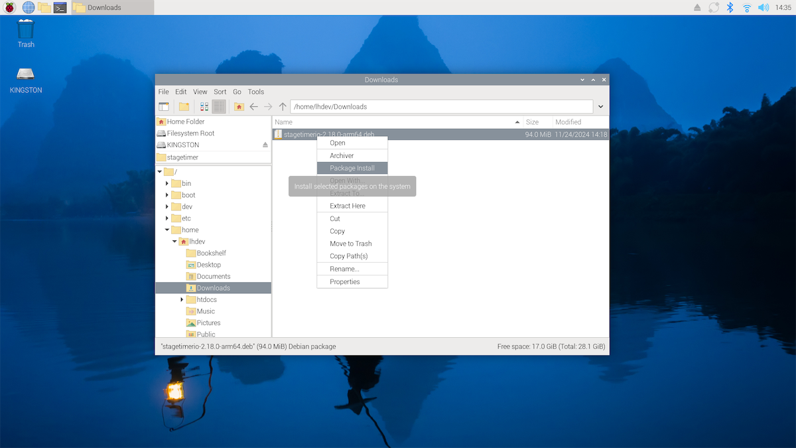Choose Package Install from context menu
Viewport: 796px width, 448px height.
(x=352, y=168)
